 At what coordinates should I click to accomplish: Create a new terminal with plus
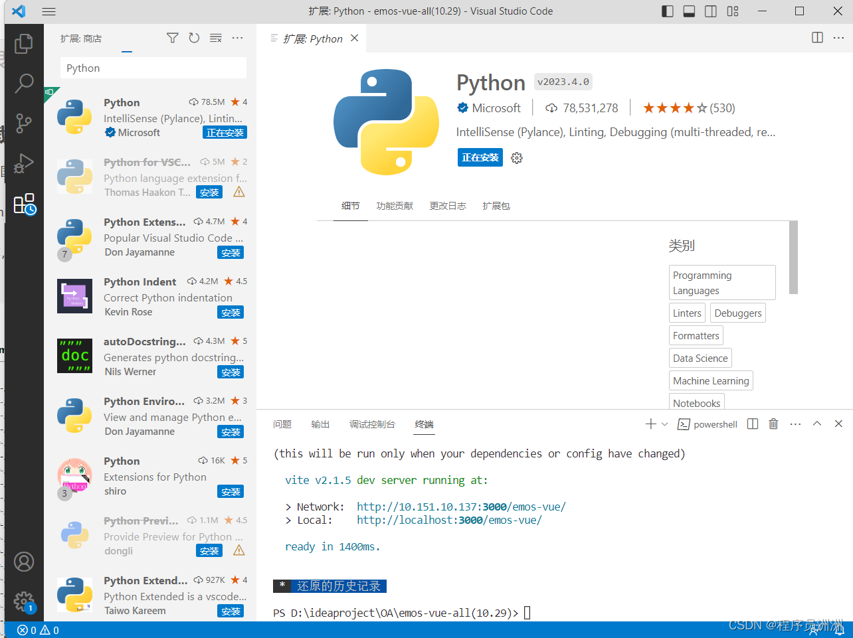650,424
